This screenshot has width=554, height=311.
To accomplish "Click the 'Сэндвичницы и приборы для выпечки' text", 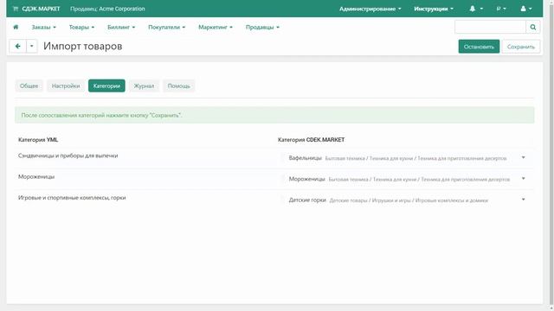I will [68, 155].
